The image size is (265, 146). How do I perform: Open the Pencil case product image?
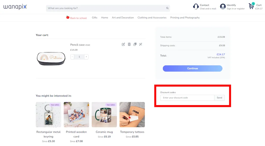tap(51, 58)
